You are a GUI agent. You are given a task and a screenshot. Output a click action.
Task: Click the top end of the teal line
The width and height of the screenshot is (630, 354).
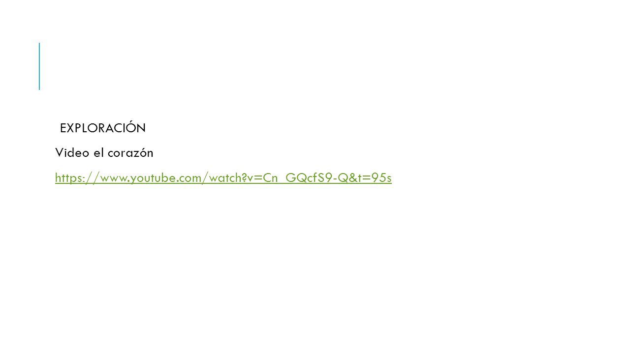[x=39, y=44]
